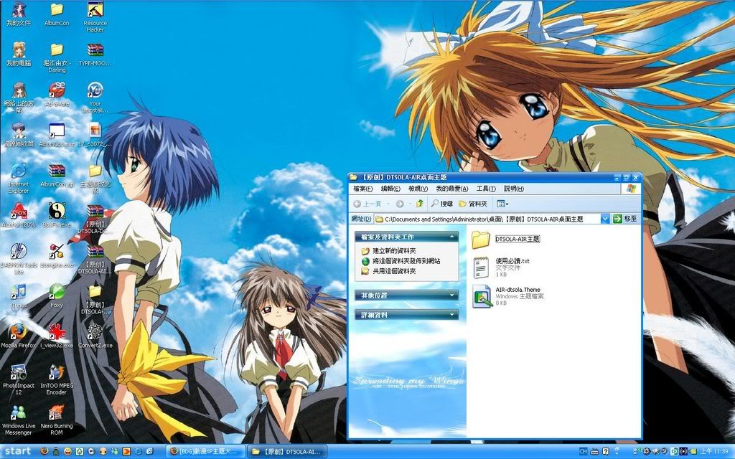Select the 資源回收筒 recycle bin icon
Screen dimensions: 735x459
point(19,135)
